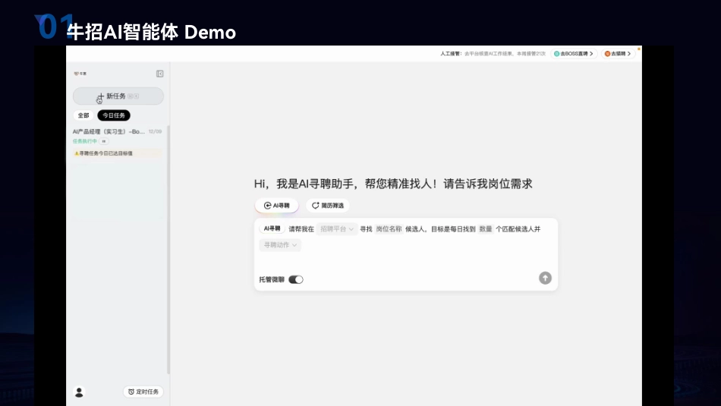This screenshot has width=721, height=406.
Task: Click the 岗位名称 input placeholder
Action: pos(389,228)
